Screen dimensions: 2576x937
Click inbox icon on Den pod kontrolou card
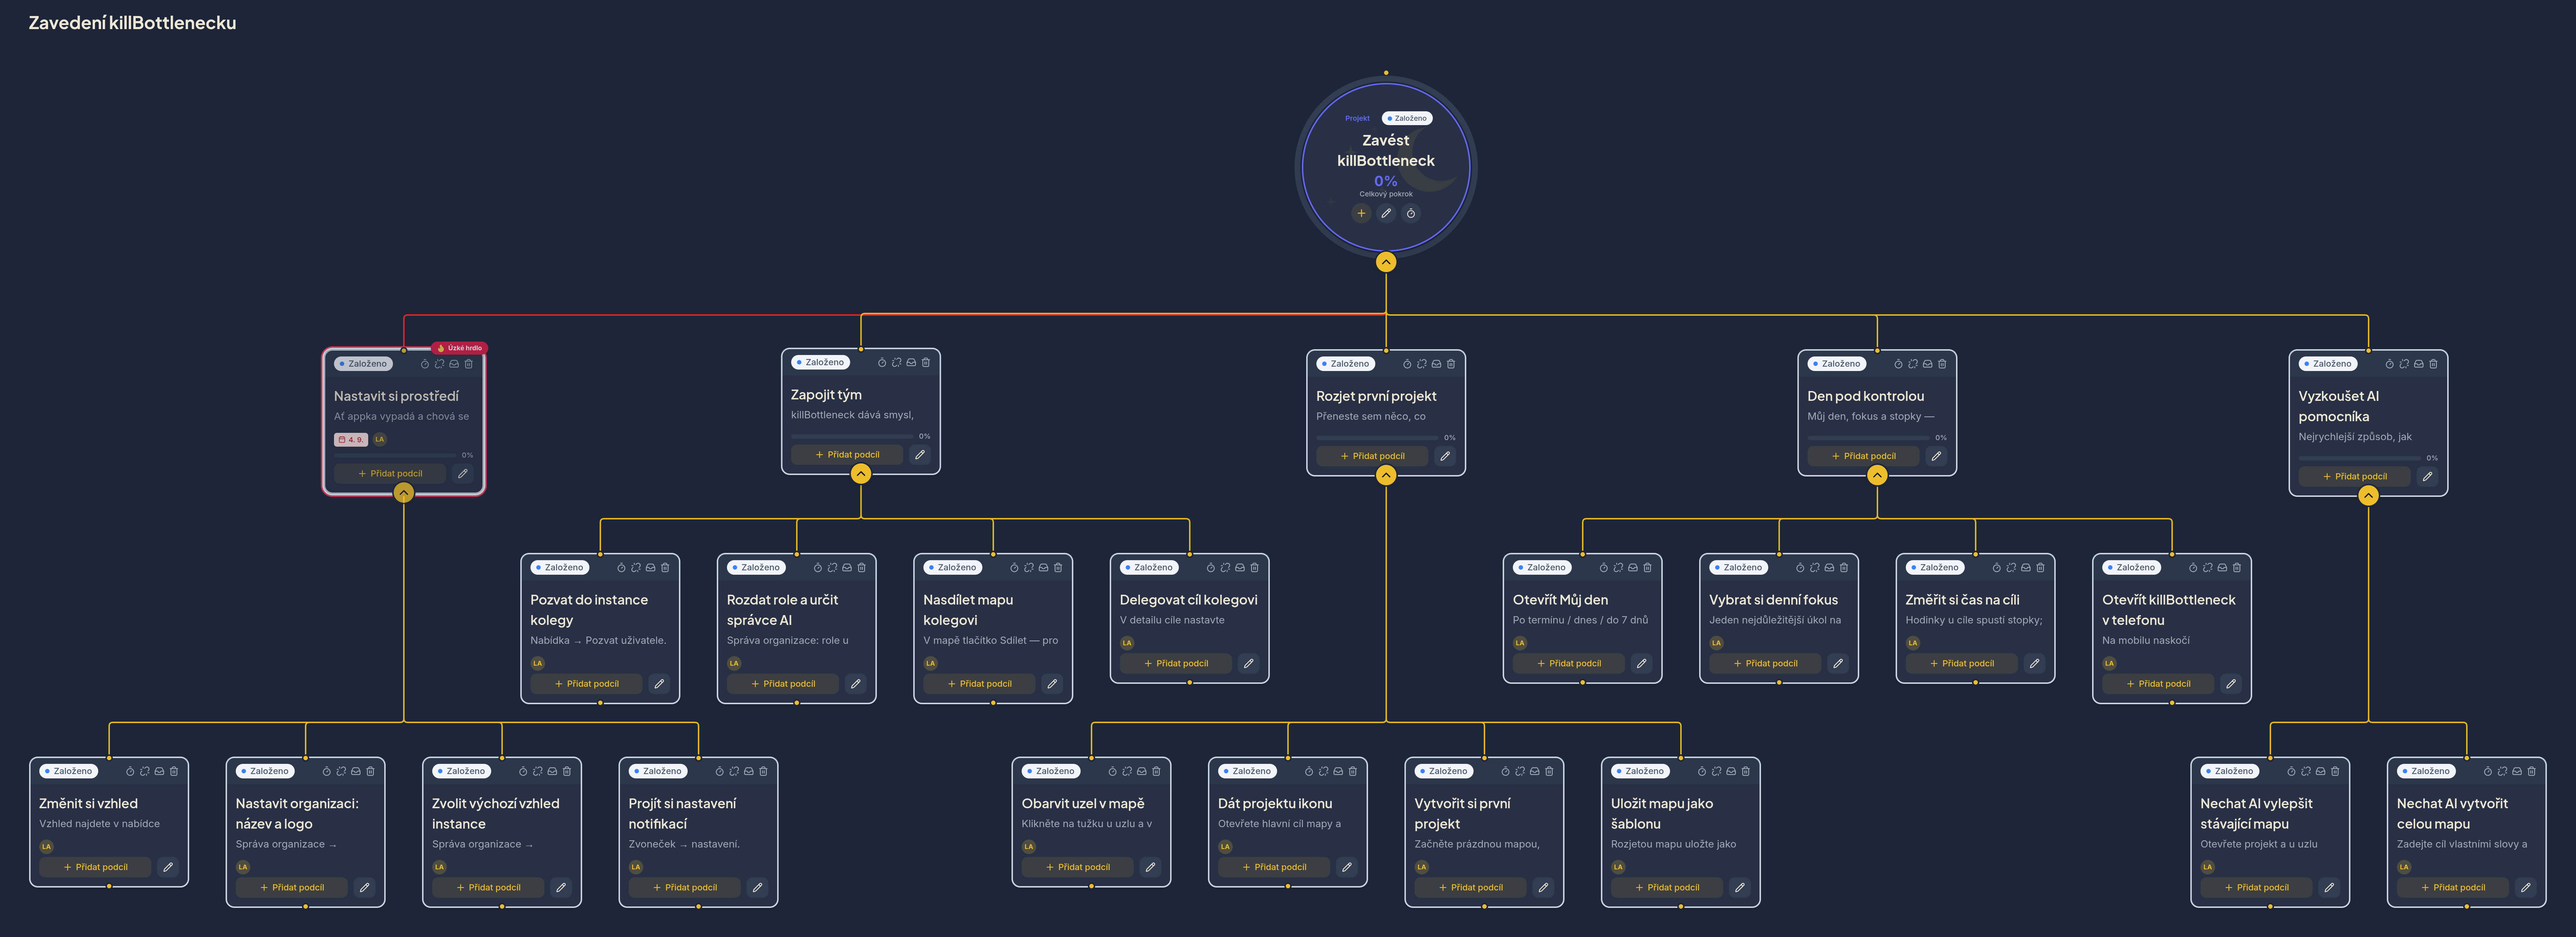coord(1927,364)
